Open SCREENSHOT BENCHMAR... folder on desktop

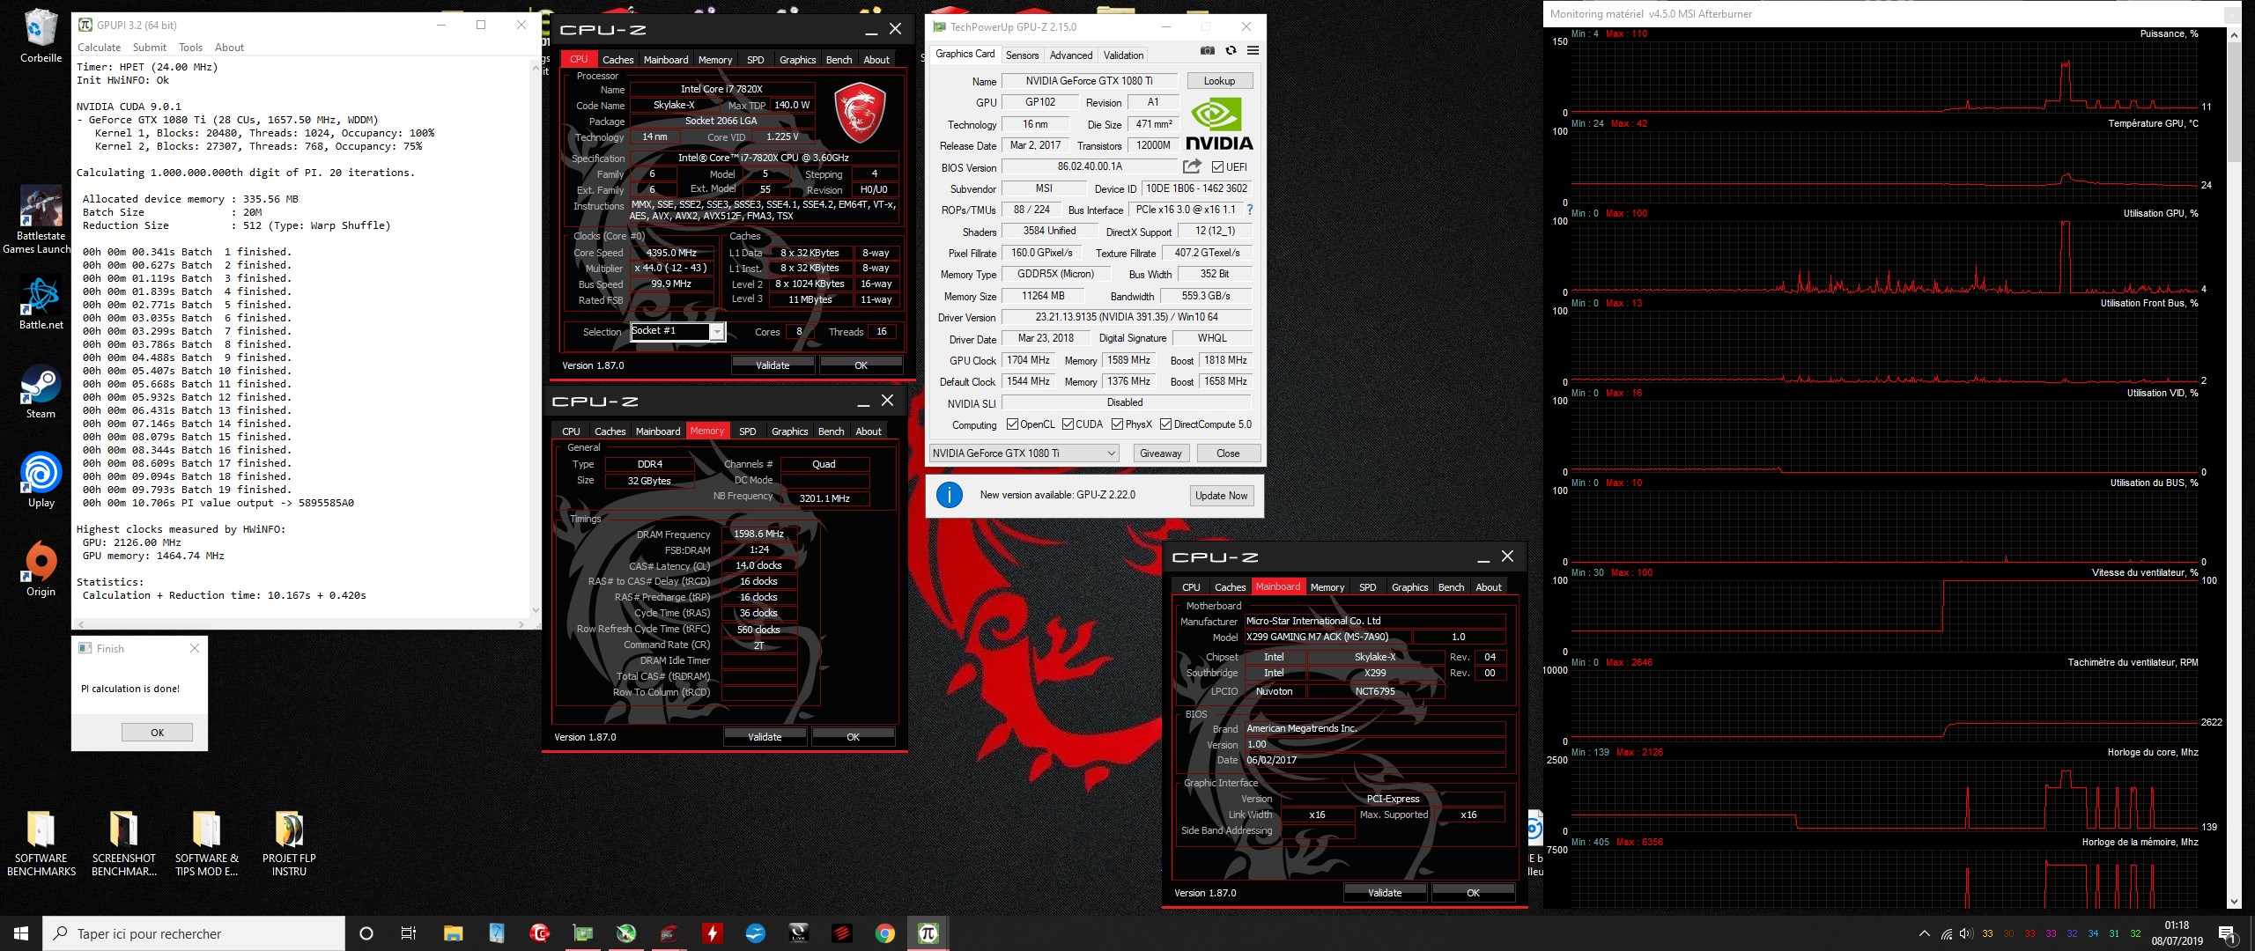123,844
